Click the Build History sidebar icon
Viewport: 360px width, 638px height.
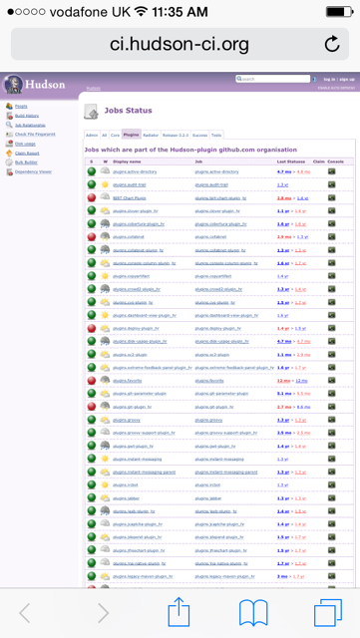pos(9,116)
